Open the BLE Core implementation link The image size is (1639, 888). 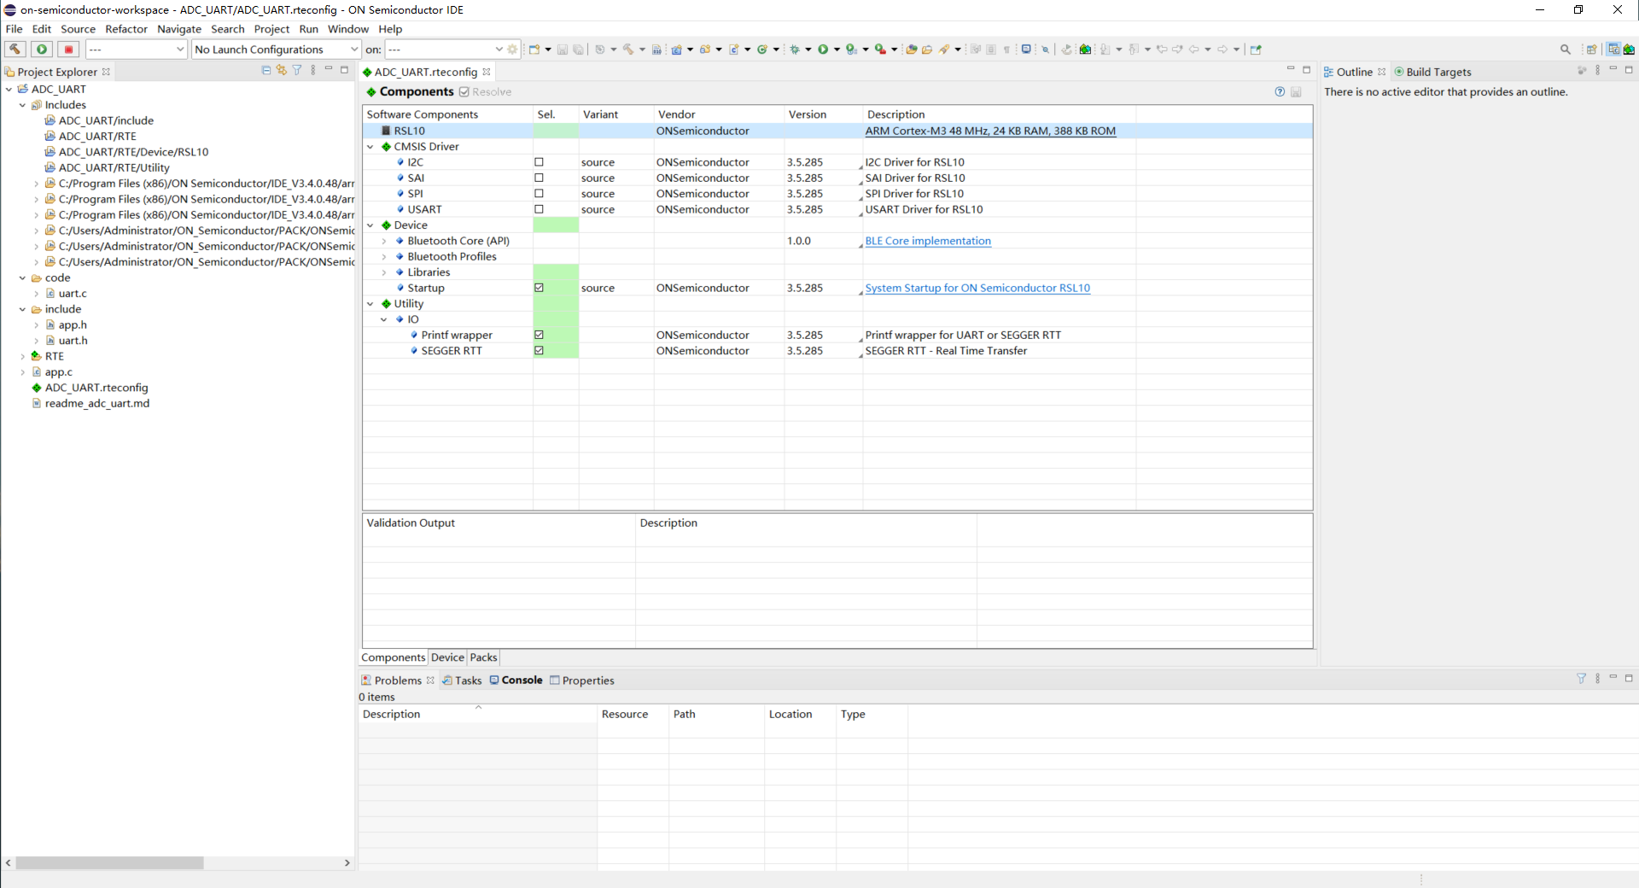(928, 241)
